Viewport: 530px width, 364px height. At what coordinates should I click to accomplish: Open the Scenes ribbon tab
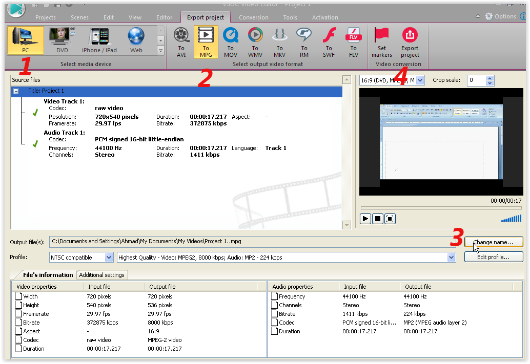79,17
